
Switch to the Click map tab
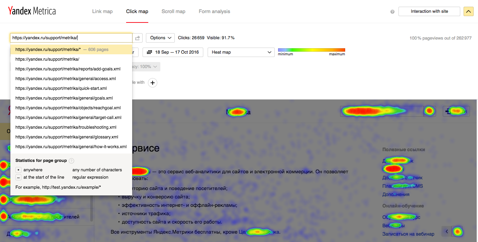click(x=137, y=11)
